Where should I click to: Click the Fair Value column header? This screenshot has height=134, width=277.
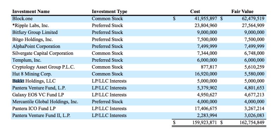pyautogui.click(x=242, y=12)
